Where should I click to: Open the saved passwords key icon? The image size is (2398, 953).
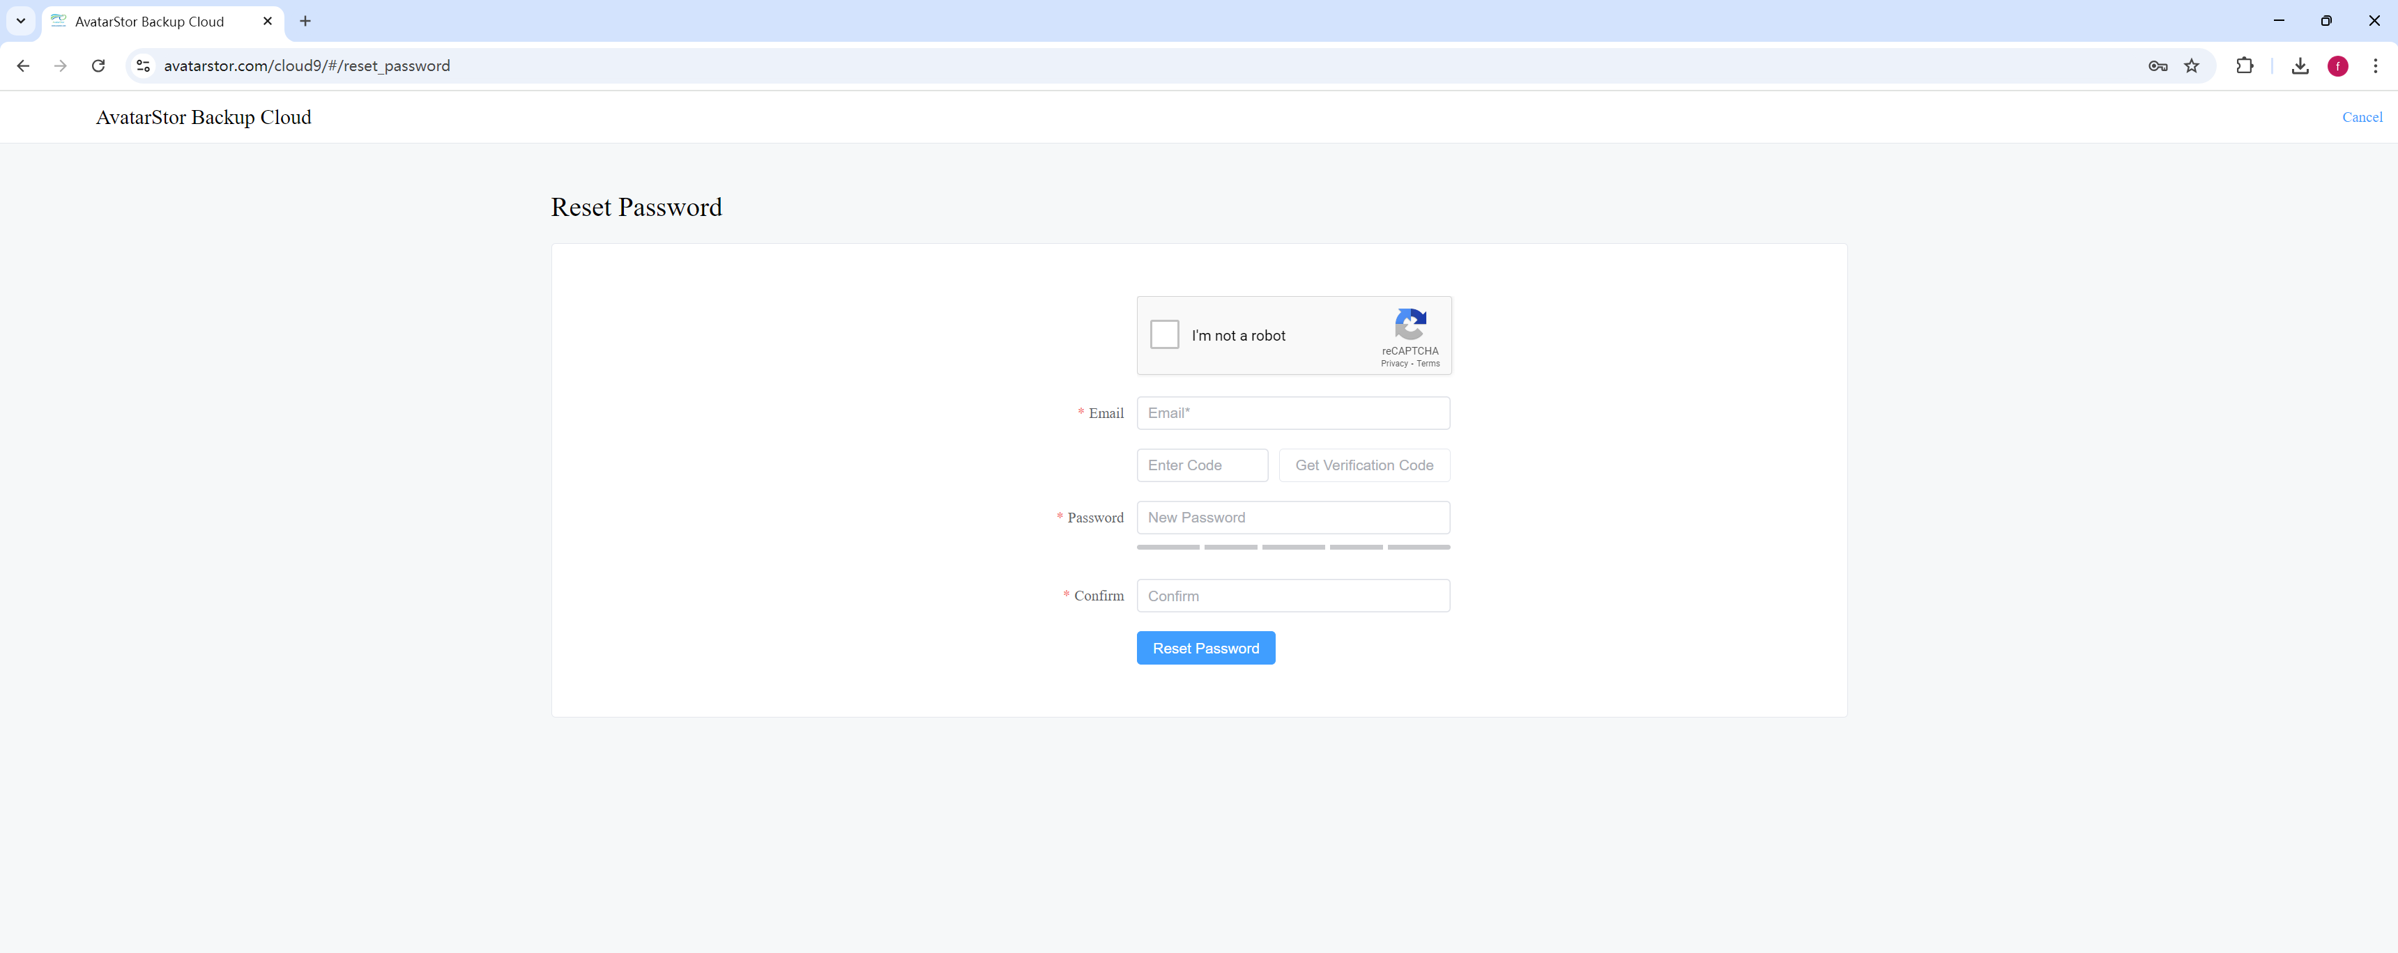(2158, 66)
